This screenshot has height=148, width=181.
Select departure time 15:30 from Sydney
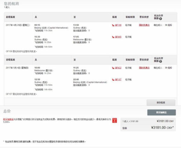click(37, 37)
